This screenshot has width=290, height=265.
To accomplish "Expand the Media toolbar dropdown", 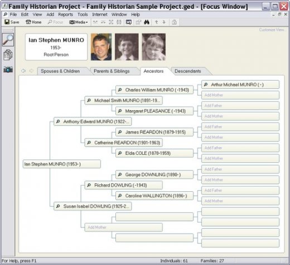I will (x=79, y=22).
